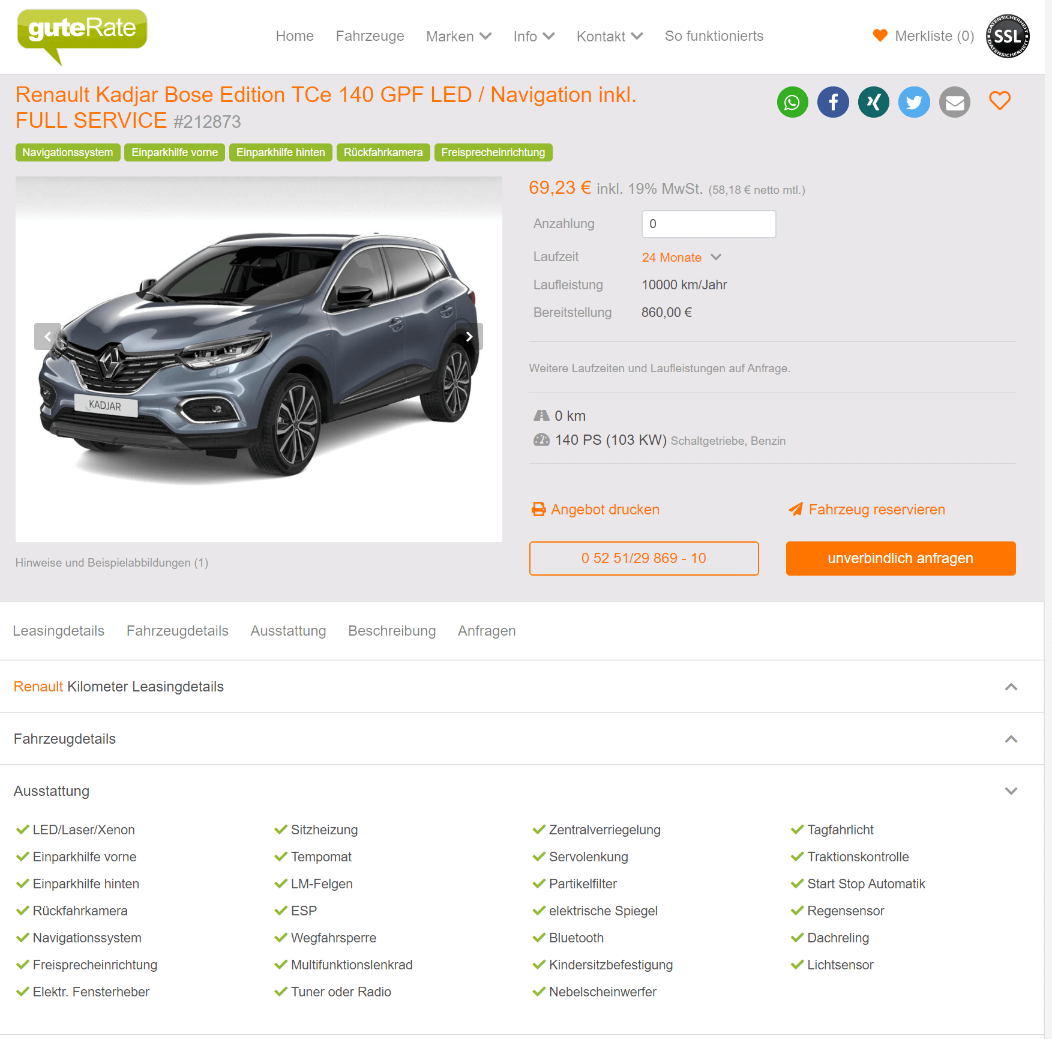Share on Twitter icon

click(x=914, y=102)
